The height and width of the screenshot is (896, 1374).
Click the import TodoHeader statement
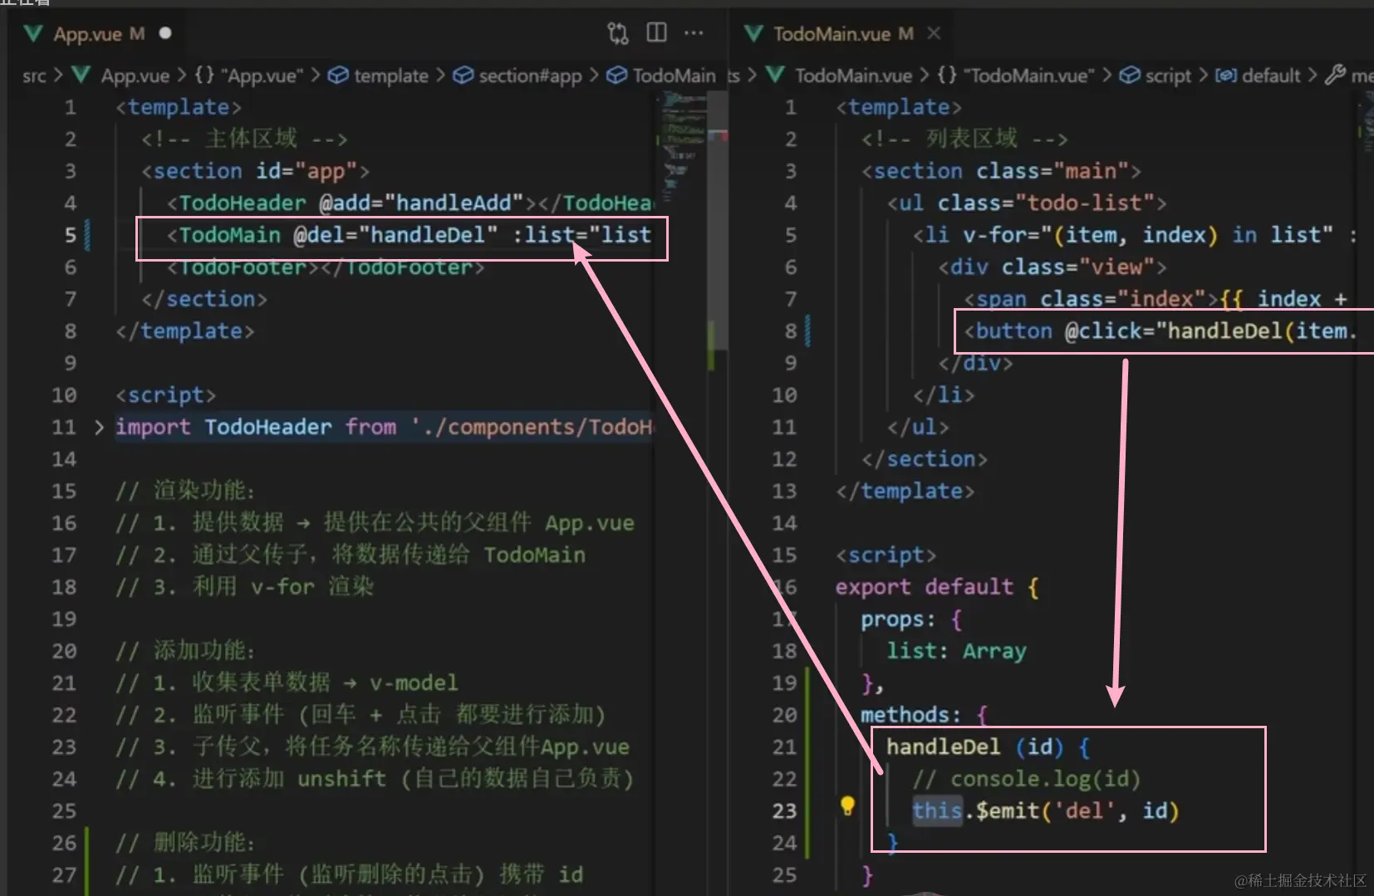385,427
